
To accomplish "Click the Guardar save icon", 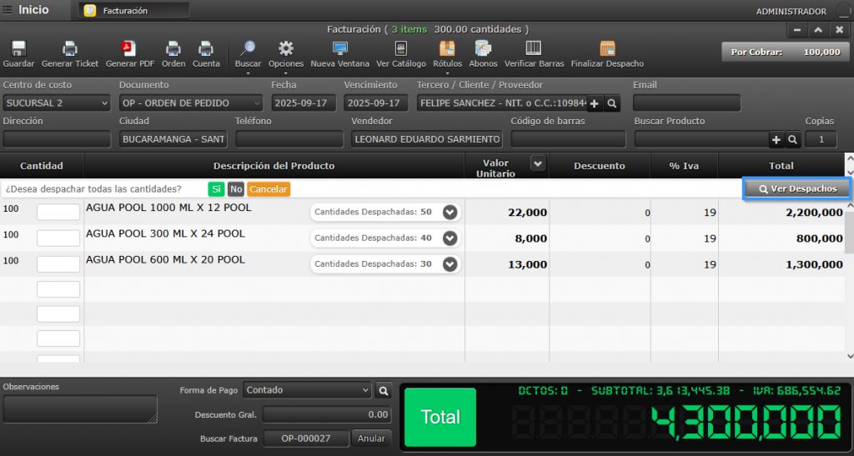I will coord(18,49).
